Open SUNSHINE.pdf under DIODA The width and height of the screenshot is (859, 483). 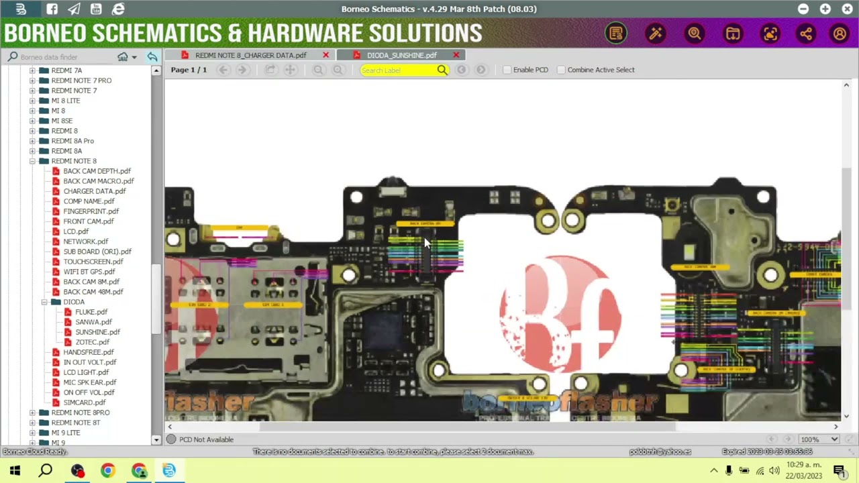(98, 332)
